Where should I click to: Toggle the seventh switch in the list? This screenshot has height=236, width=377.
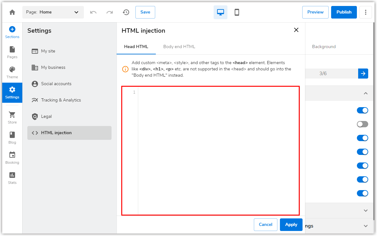363,193
